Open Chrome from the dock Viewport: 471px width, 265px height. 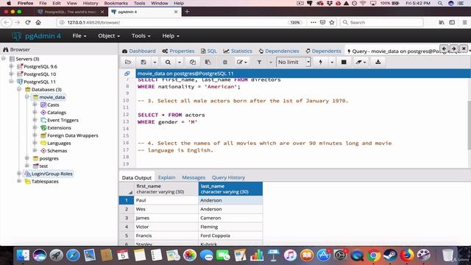373,255
